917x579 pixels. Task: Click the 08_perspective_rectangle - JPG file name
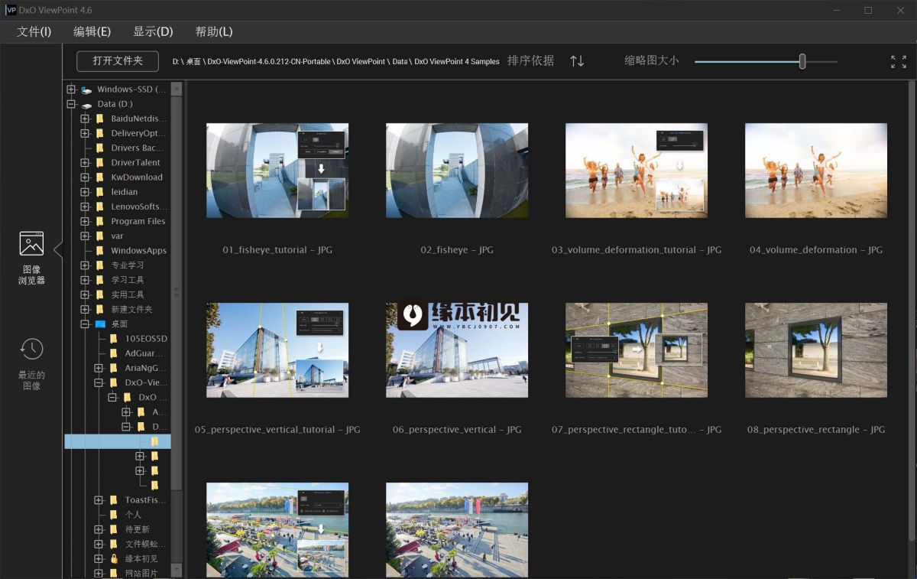pos(816,430)
